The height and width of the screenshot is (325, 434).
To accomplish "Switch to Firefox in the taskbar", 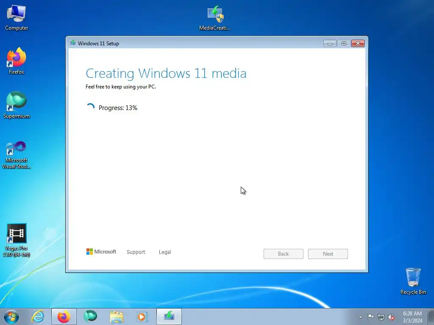I will coord(64,317).
